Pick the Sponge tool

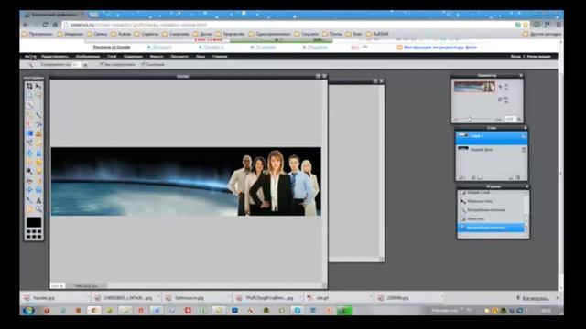click(x=38, y=162)
